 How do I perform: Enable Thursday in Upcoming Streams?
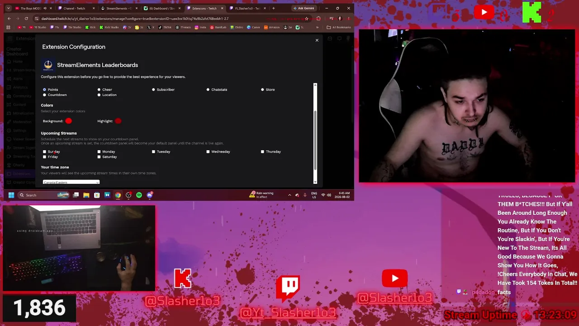(x=262, y=152)
